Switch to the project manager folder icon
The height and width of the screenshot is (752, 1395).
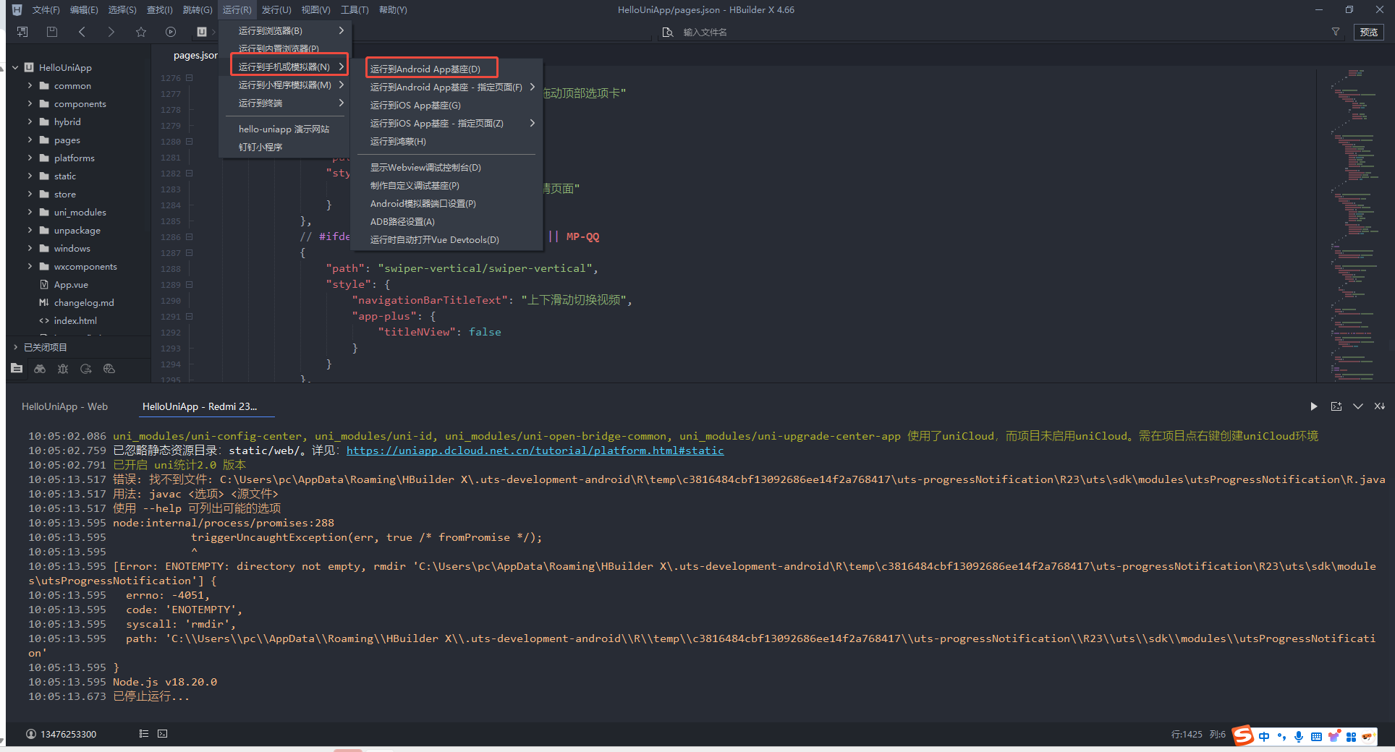pyautogui.click(x=17, y=369)
